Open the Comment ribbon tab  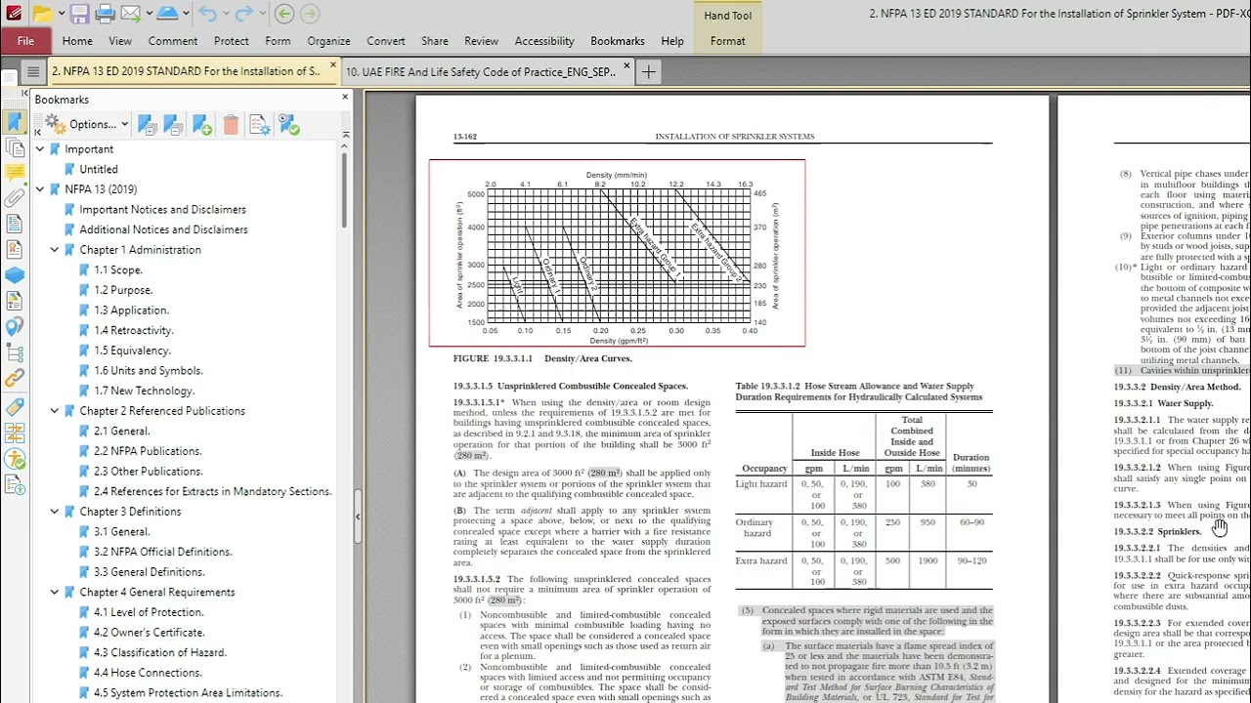(172, 41)
